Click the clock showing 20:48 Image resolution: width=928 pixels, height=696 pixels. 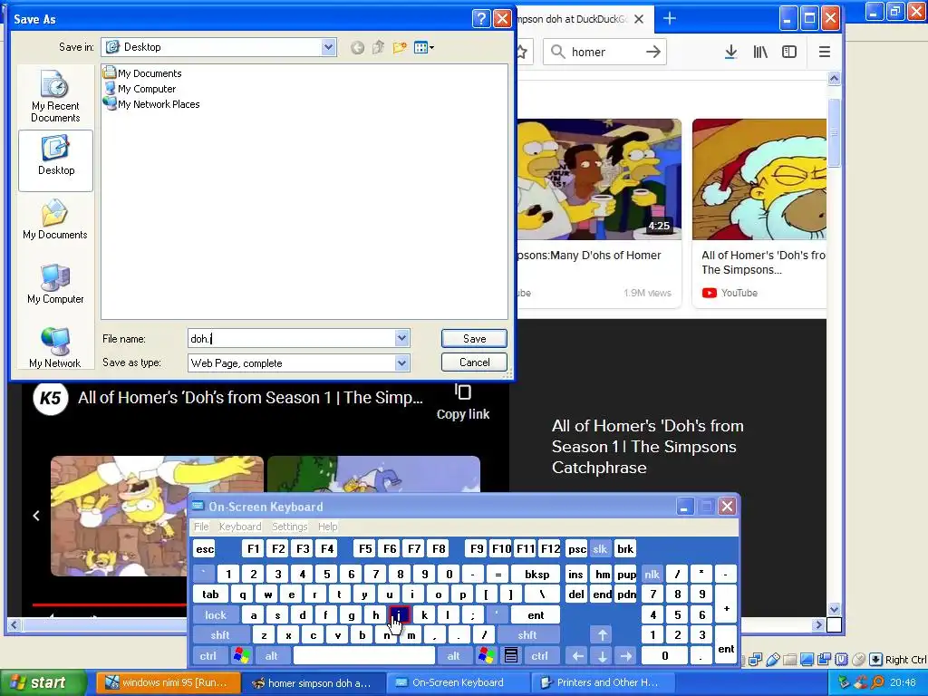click(904, 683)
